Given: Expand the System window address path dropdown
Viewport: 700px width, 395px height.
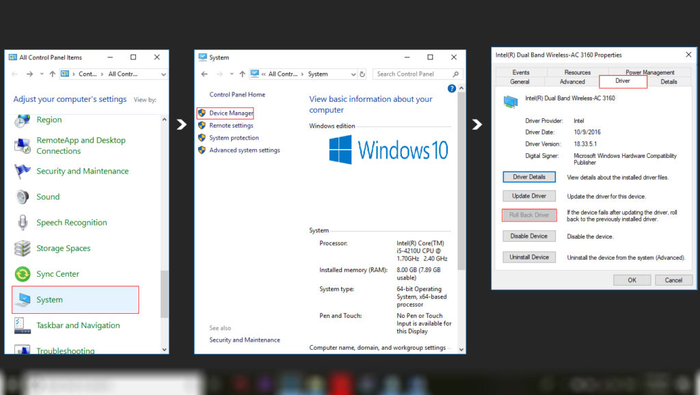Looking at the screenshot, I should tap(353, 74).
